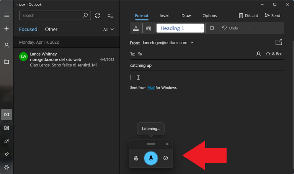Switch to the Calendar app icon
The image size is (294, 174).
[x=7, y=128]
